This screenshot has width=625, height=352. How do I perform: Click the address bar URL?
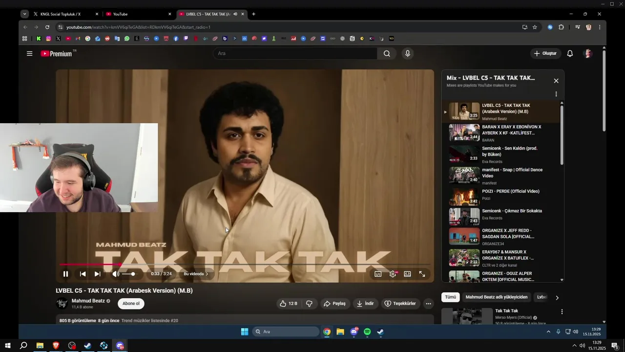tap(138, 27)
